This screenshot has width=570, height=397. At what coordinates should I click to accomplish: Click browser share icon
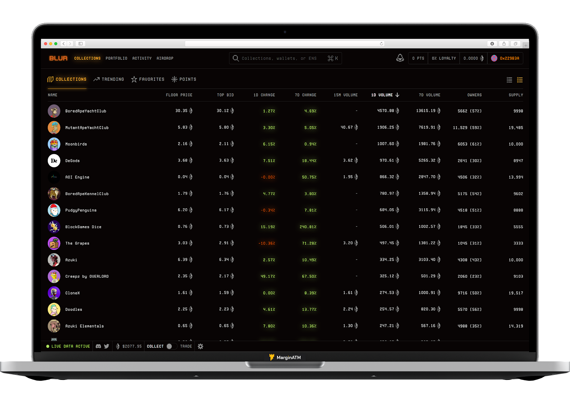504,43
